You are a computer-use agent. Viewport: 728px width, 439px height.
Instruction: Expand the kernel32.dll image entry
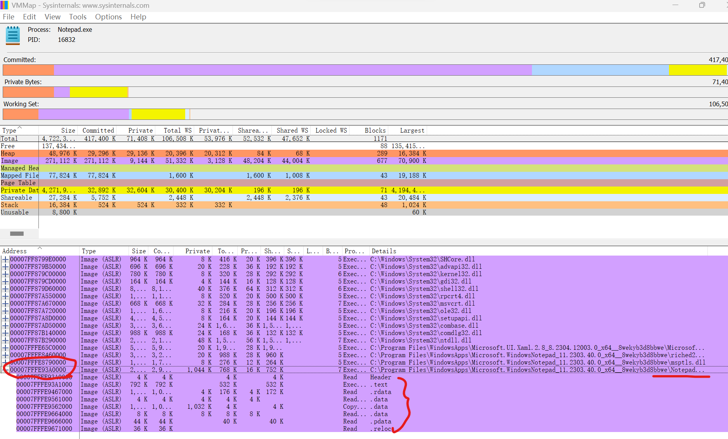click(x=5, y=274)
